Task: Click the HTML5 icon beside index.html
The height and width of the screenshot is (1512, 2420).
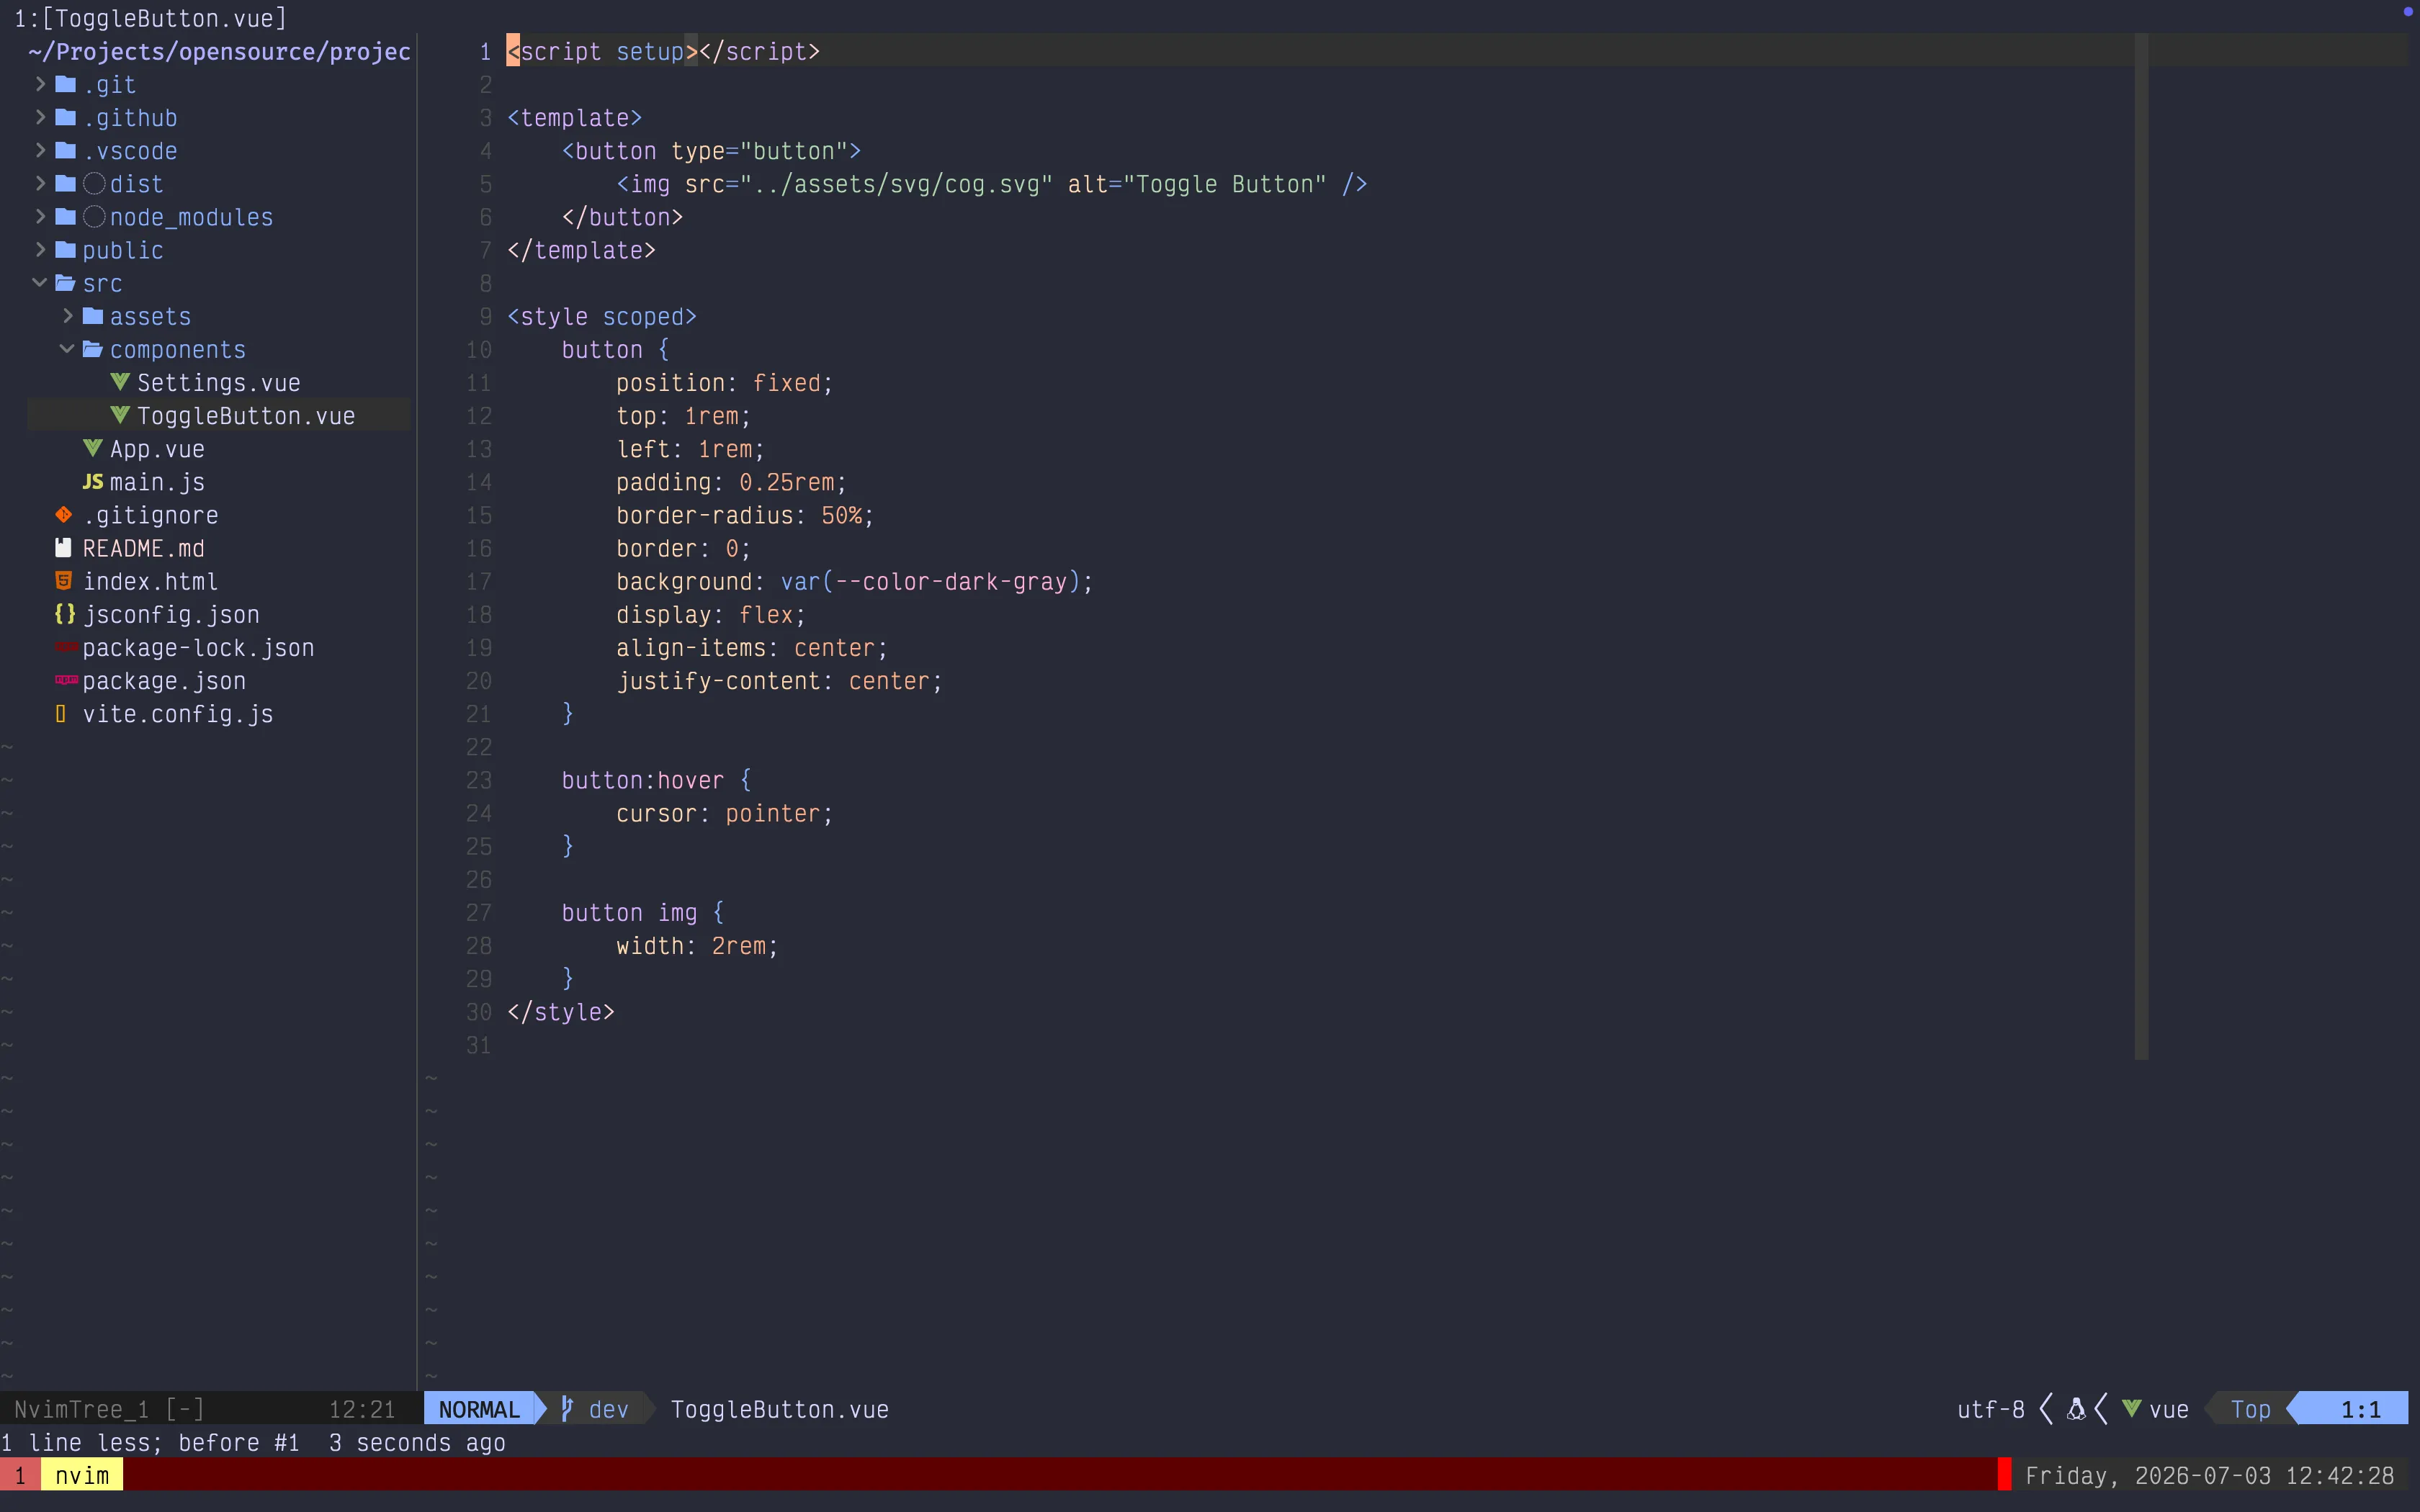Action: coord(64,581)
